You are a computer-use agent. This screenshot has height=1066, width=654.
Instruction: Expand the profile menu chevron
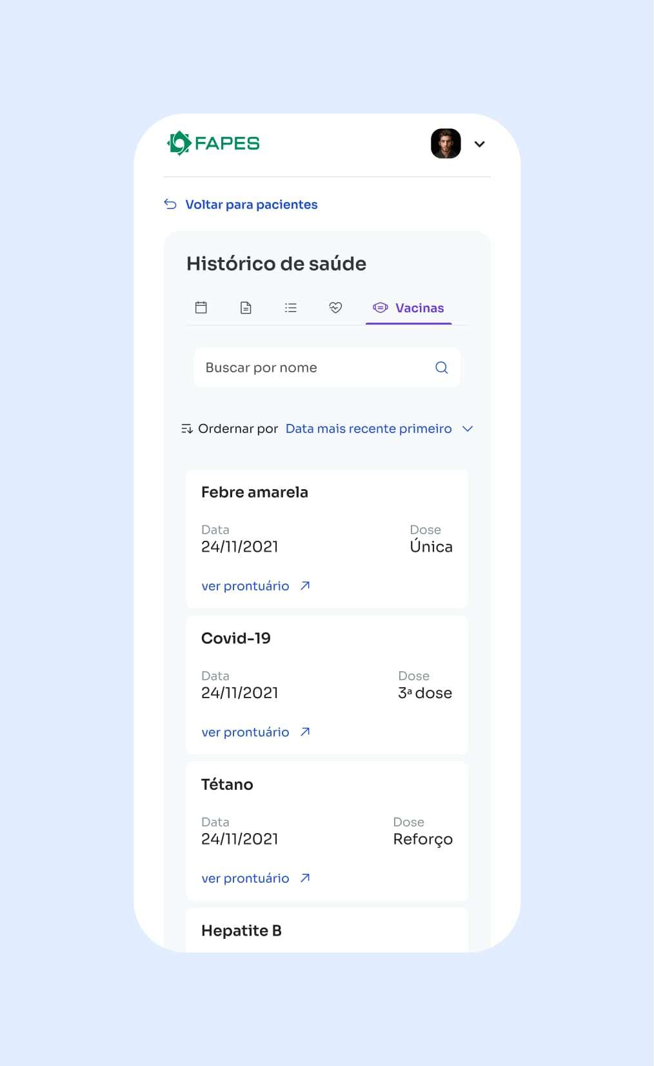(x=479, y=144)
